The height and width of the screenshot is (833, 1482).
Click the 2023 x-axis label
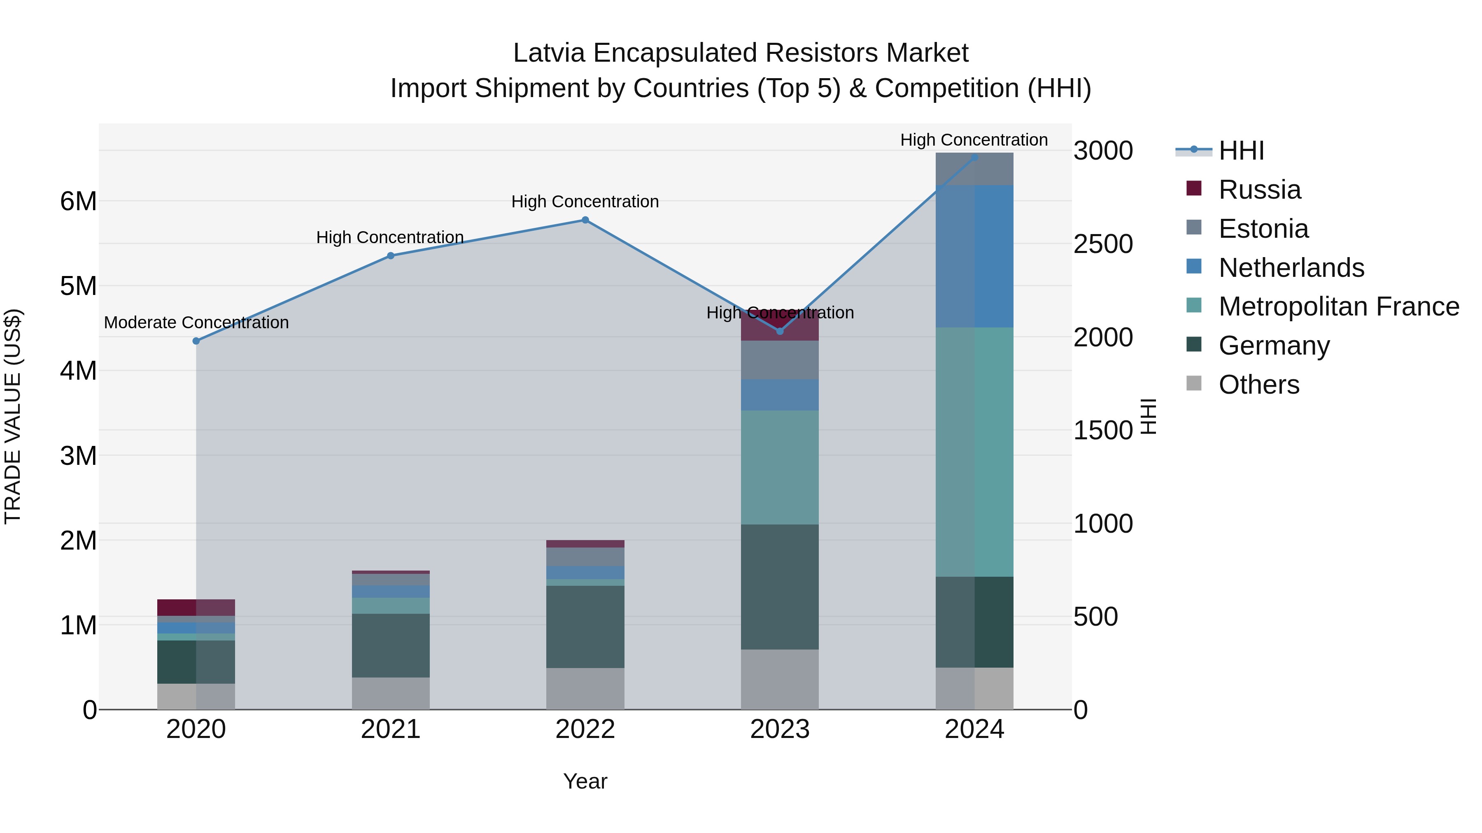(x=780, y=729)
